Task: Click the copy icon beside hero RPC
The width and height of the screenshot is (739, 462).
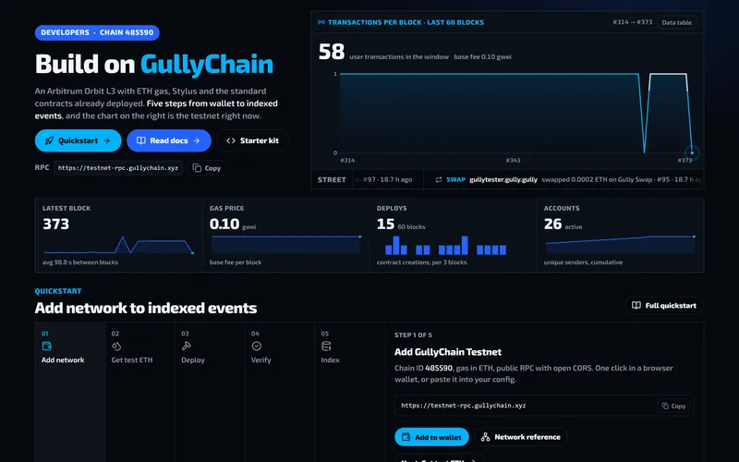Action: (197, 168)
